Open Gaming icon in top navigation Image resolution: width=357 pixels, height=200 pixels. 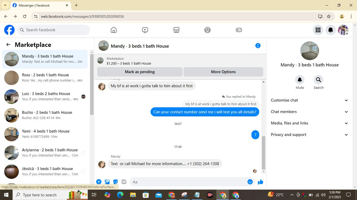239,30
